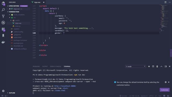Screen dimensions: 172x97
Task: Click the editor vertical scrollbar thumb
Action: [171, 53]
